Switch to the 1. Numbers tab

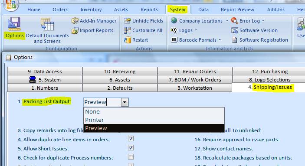pyautogui.click(x=45, y=88)
